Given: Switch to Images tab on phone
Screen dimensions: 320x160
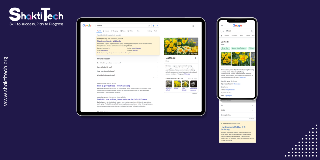Looking at the screenshot, I should (227, 35).
